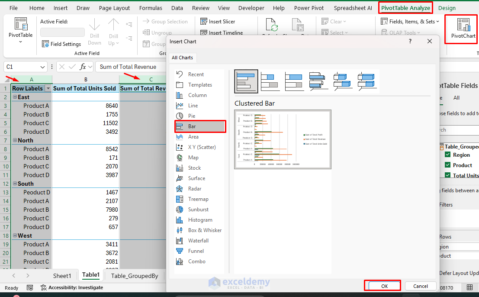The image size is (479, 297).
Task: Click cell with value 11502
Action: tap(86, 123)
